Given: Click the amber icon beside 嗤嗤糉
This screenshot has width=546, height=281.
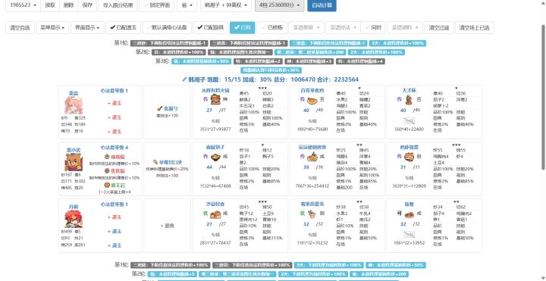Looking at the screenshot, I should (x=107, y=157).
